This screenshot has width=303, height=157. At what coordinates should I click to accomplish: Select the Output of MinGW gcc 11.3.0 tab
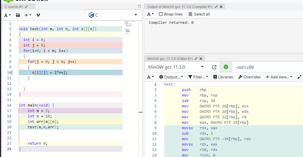tap(180, 7)
